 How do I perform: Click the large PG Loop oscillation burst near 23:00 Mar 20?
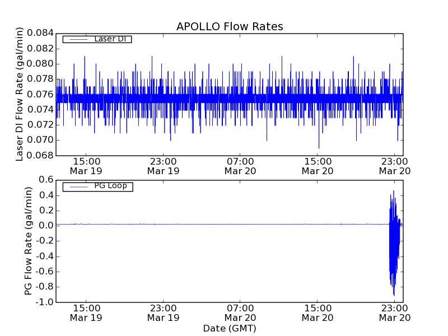pos(395,243)
